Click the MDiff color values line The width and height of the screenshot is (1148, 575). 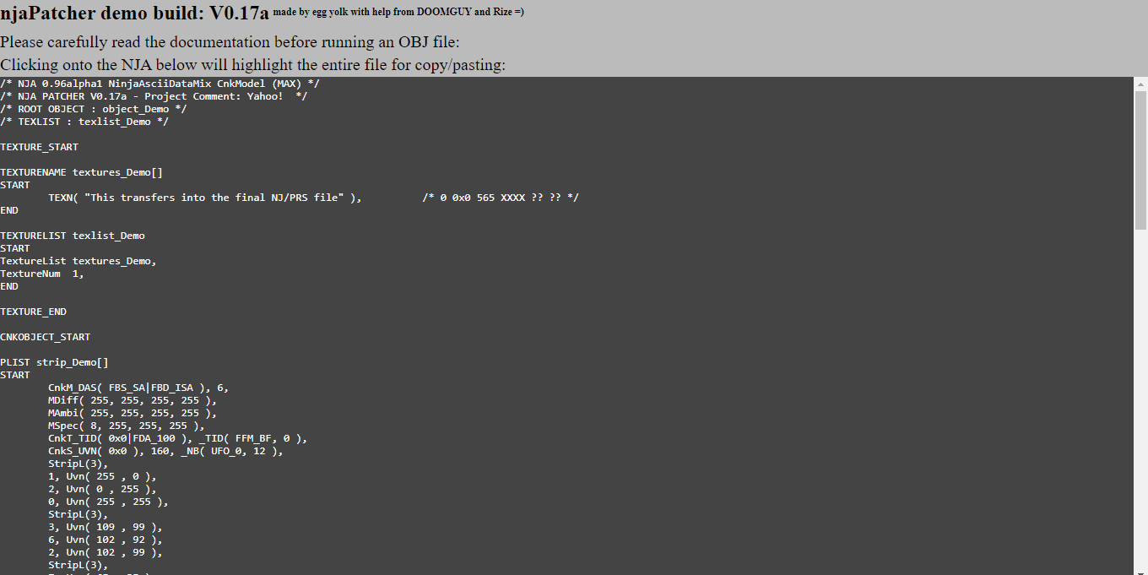coord(133,400)
